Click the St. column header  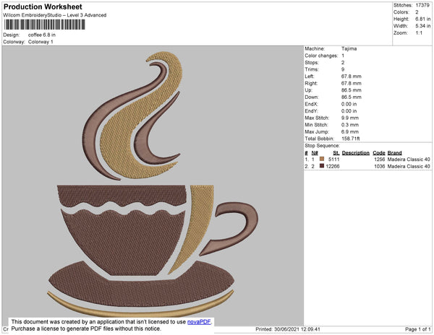(336, 153)
